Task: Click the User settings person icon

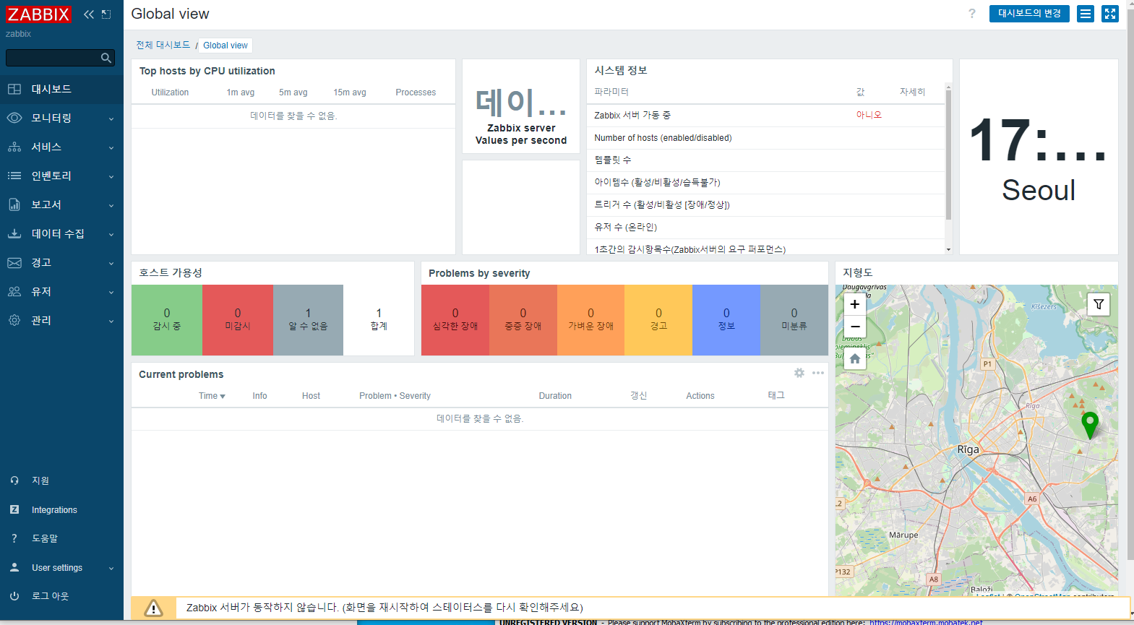Action: click(x=14, y=567)
